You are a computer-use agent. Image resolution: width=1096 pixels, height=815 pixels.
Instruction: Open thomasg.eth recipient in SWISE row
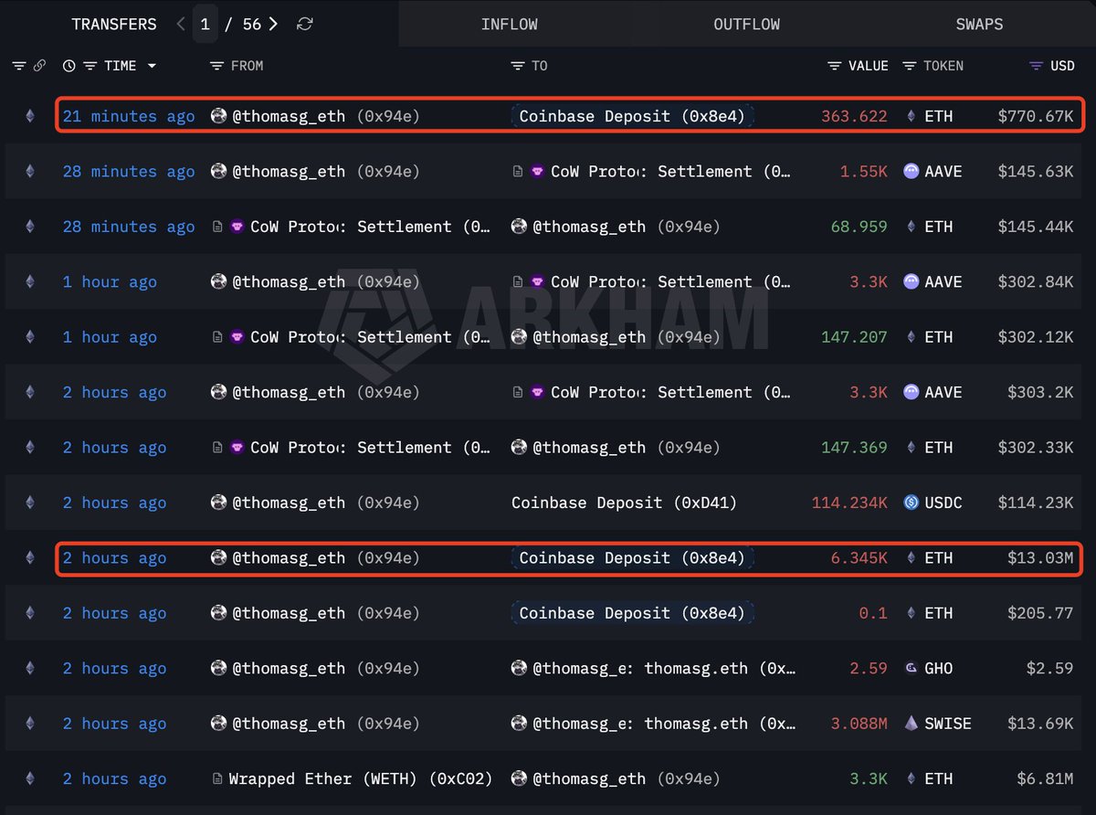tap(664, 724)
